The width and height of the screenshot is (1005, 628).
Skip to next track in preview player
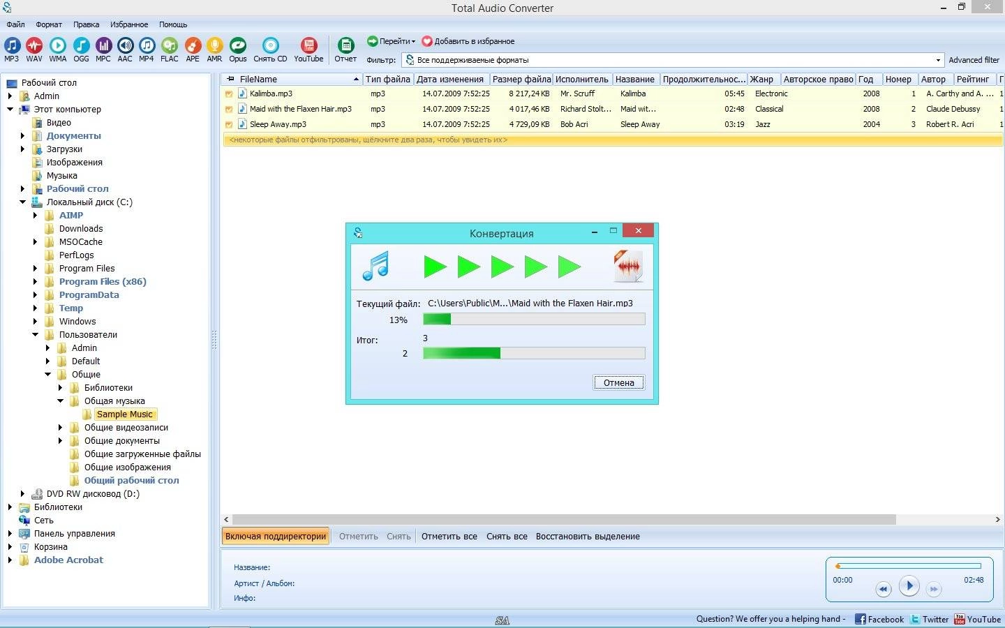(x=934, y=589)
